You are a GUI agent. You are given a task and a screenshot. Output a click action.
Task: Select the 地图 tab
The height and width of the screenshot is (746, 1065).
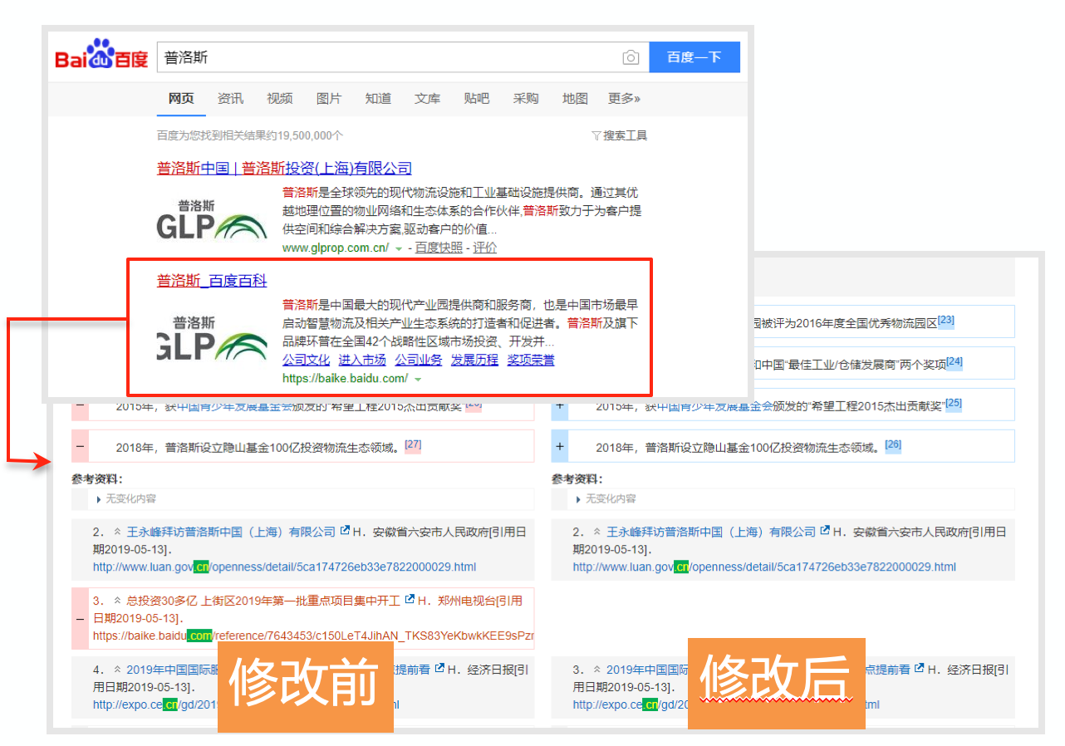[x=575, y=98]
